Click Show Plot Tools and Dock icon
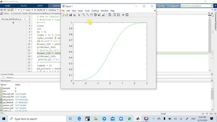Viewport: 217px width, 122px height. [127, 15]
